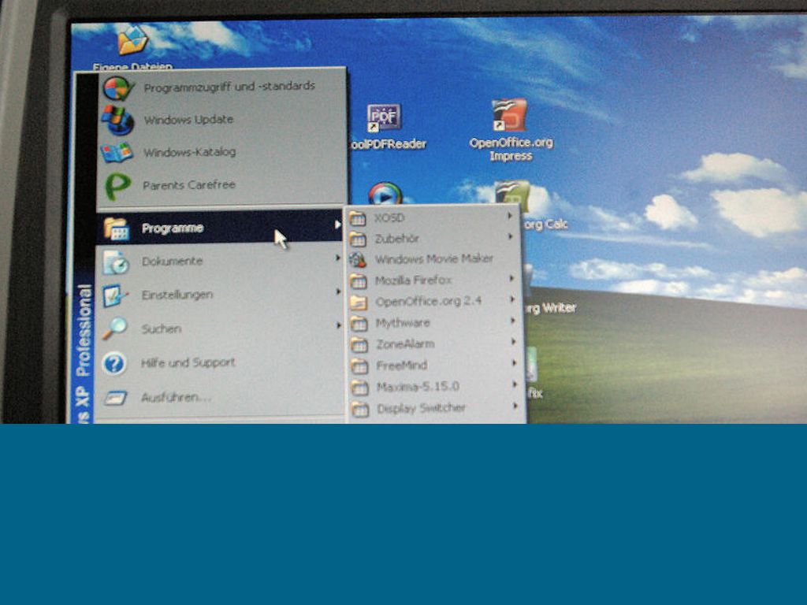Expand the Dokumente submenu arrow

coord(338,259)
